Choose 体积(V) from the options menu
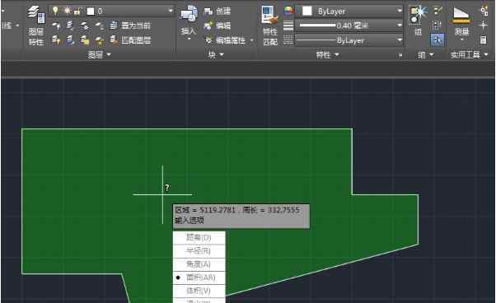This screenshot has height=303, width=496. (x=199, y=291)
